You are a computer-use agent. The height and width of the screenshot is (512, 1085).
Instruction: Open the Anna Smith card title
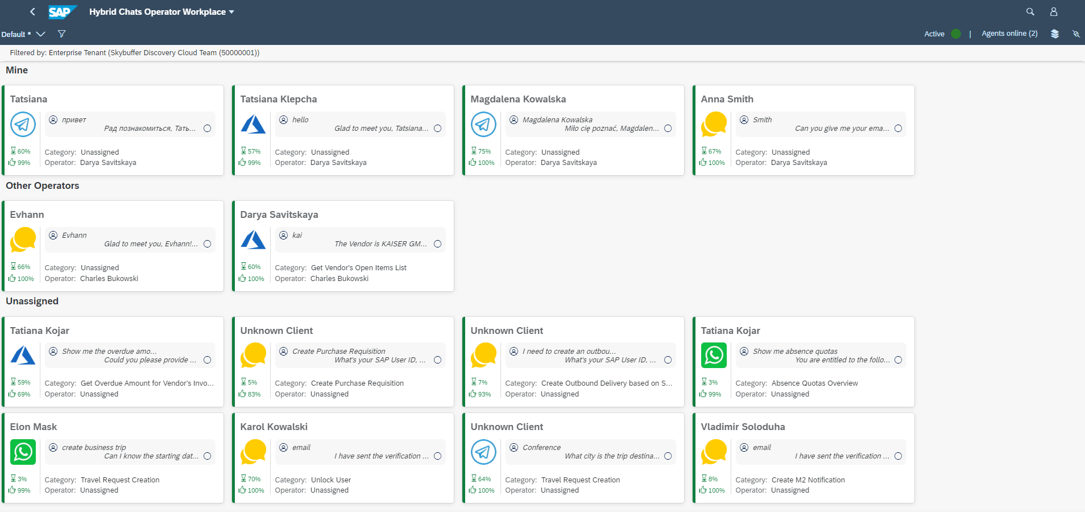(x=727, y=99)
